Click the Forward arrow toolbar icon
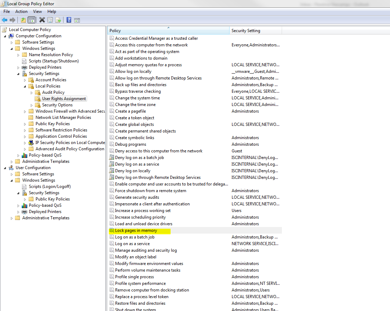Image resolution: width=390 pixels, height=311 pixels. point(13,20)
